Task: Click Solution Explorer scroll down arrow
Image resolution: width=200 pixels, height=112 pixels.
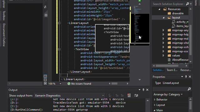Action: click(x=190, y=62)
